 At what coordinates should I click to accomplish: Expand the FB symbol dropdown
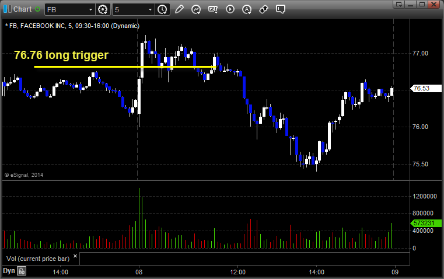(x=90, y=9)
